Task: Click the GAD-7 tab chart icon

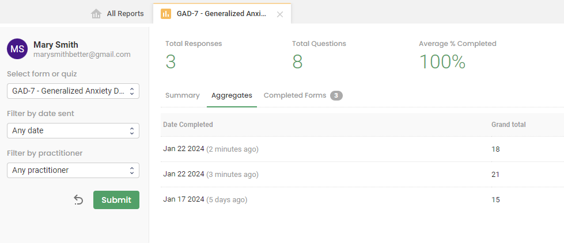Action: [166, 14]
